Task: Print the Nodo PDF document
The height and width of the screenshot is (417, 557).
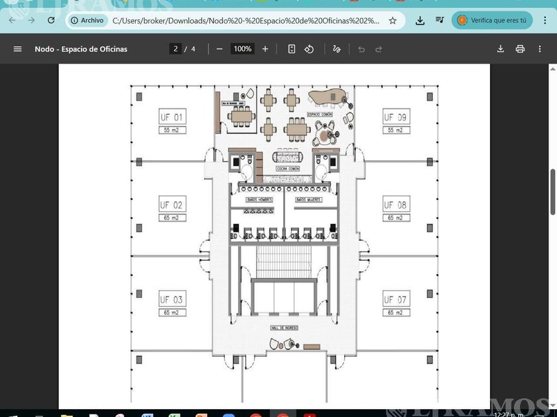Action: point(520,49)
